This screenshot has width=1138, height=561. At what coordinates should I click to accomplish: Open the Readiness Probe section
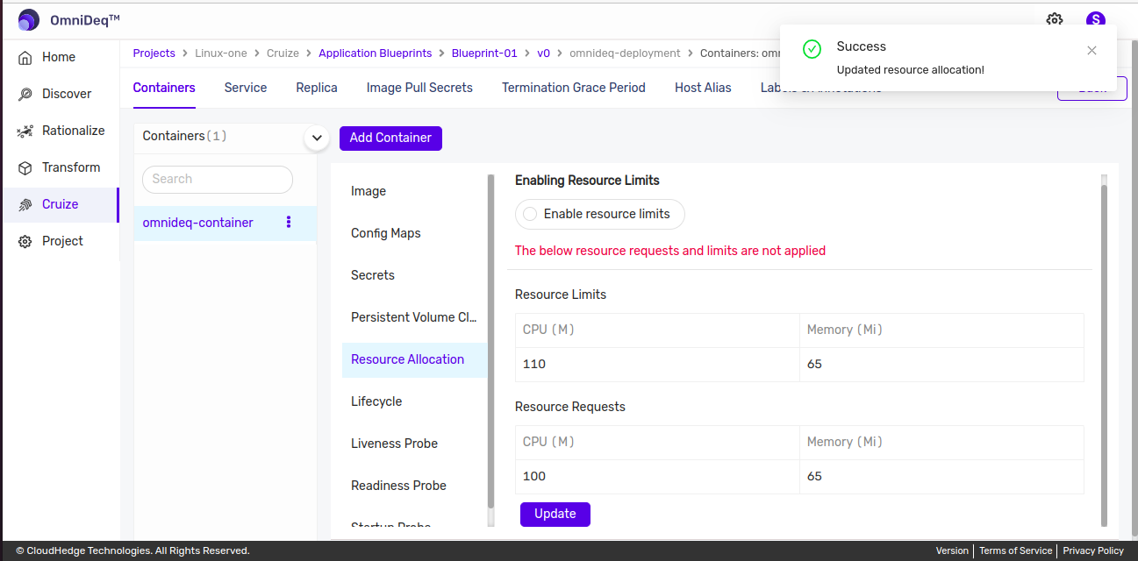[414, 486]
